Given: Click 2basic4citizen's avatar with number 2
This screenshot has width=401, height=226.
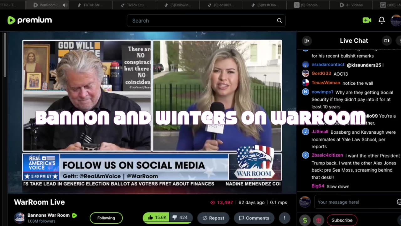Looking at the screenshot, I should pos(305,155).
